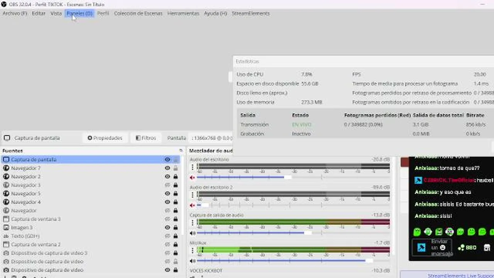This screenshot has width=494, height=278.
Task: Unmute Audio del escritorio 2
Action: (x=192, y=205)
